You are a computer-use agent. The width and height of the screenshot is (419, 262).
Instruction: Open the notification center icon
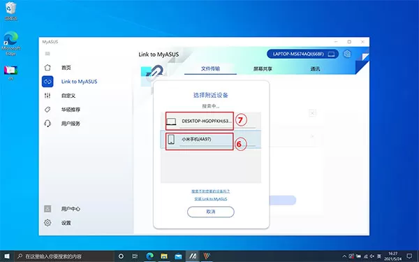click(409, 256)
